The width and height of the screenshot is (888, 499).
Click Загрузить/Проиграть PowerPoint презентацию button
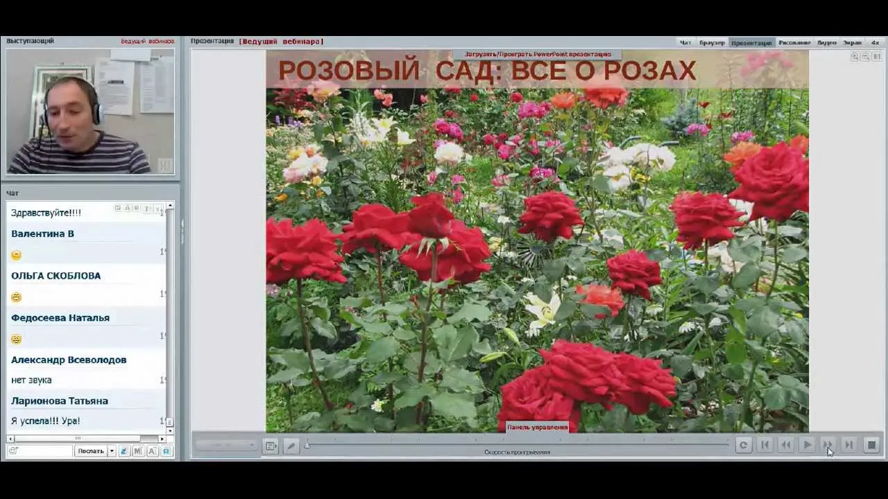[x=538, y=54]
